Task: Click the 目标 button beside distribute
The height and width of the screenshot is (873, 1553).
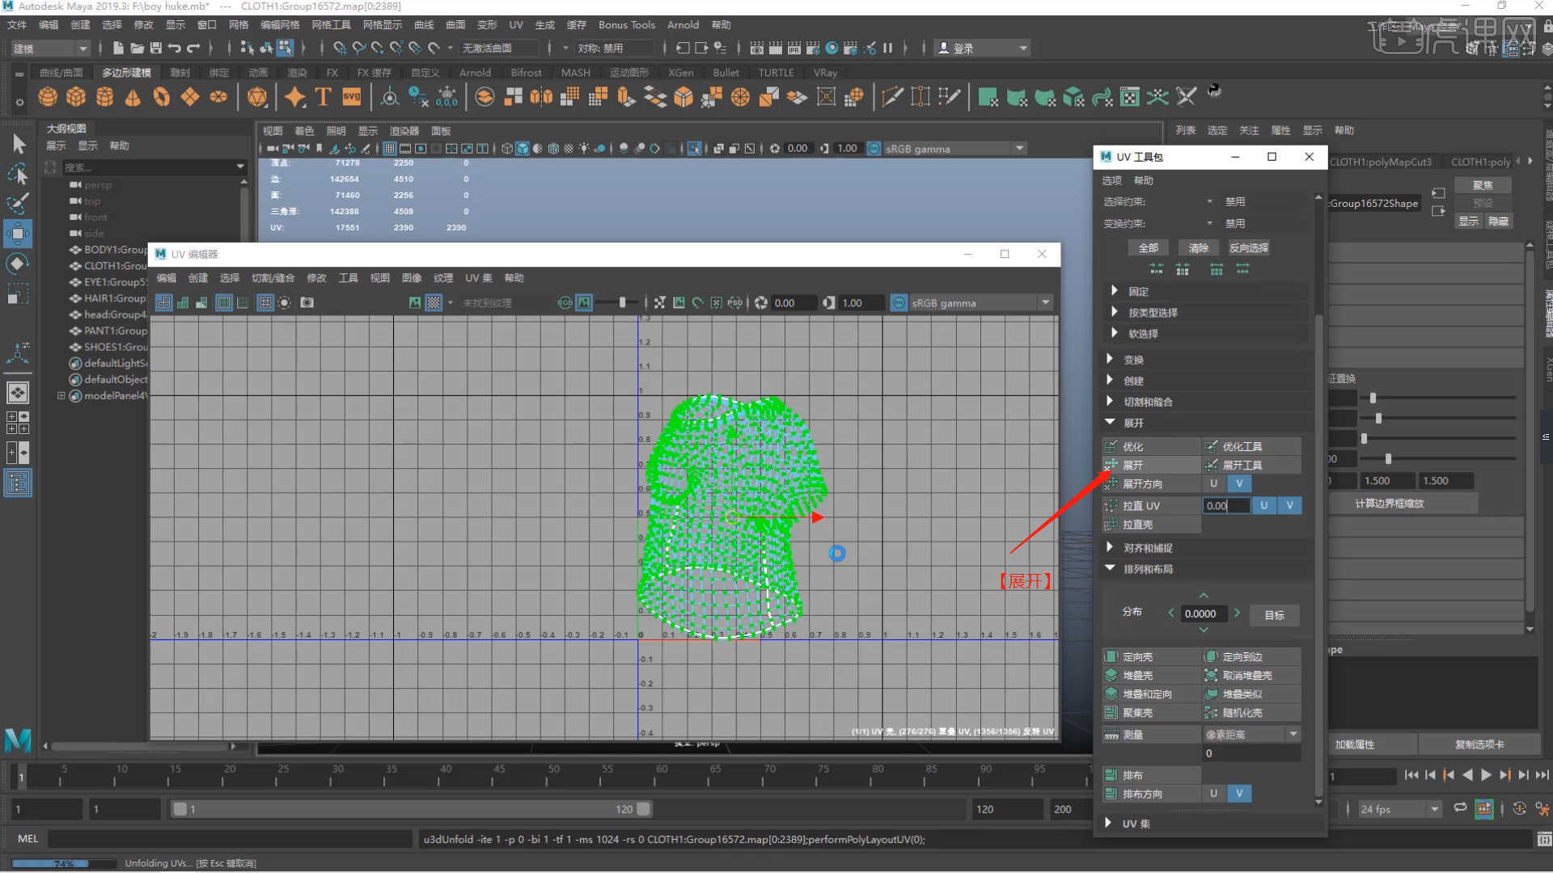Action: click(x=1274, y=615)
